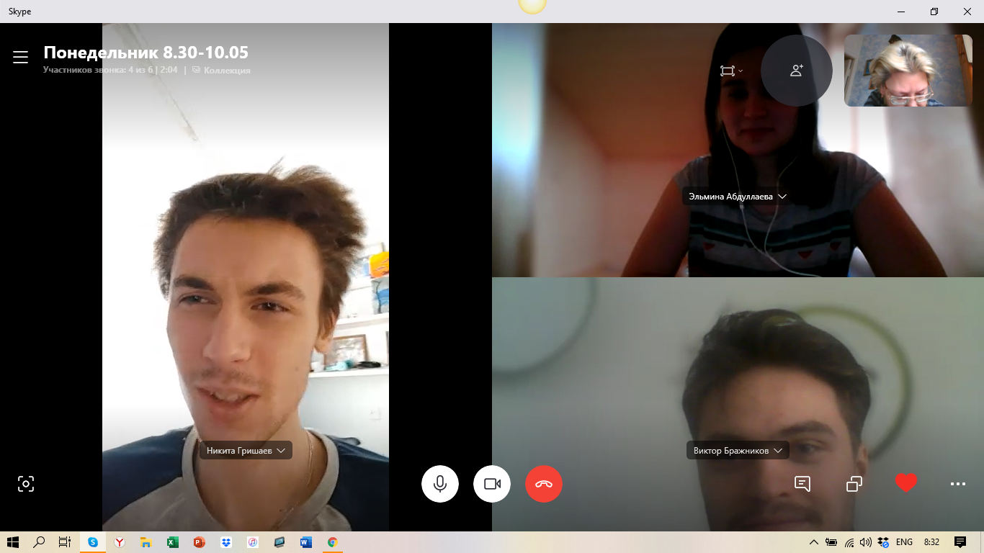
Task: Open the view layout switcher dropdown
Action: tap(731, 71)
